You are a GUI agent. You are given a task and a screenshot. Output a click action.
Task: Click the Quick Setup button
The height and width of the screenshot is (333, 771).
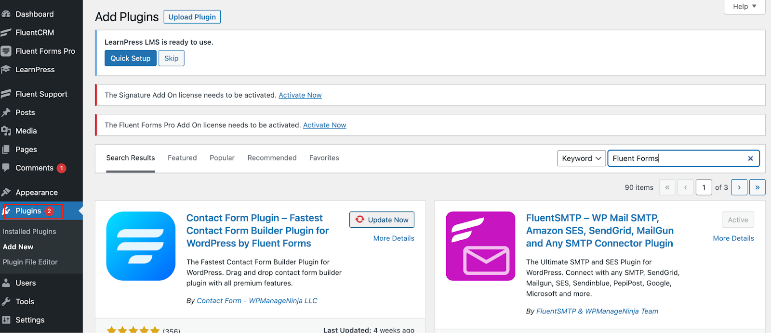pyautogui.click(x=131, y=58)
